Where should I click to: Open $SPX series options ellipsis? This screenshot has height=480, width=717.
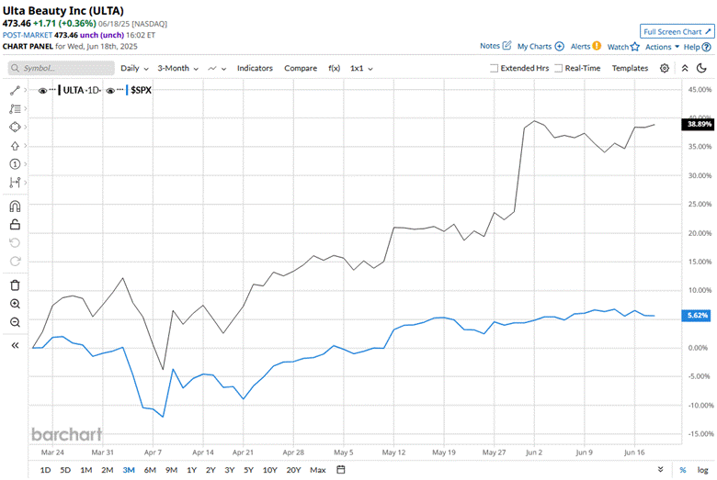[x=119, y=90]
